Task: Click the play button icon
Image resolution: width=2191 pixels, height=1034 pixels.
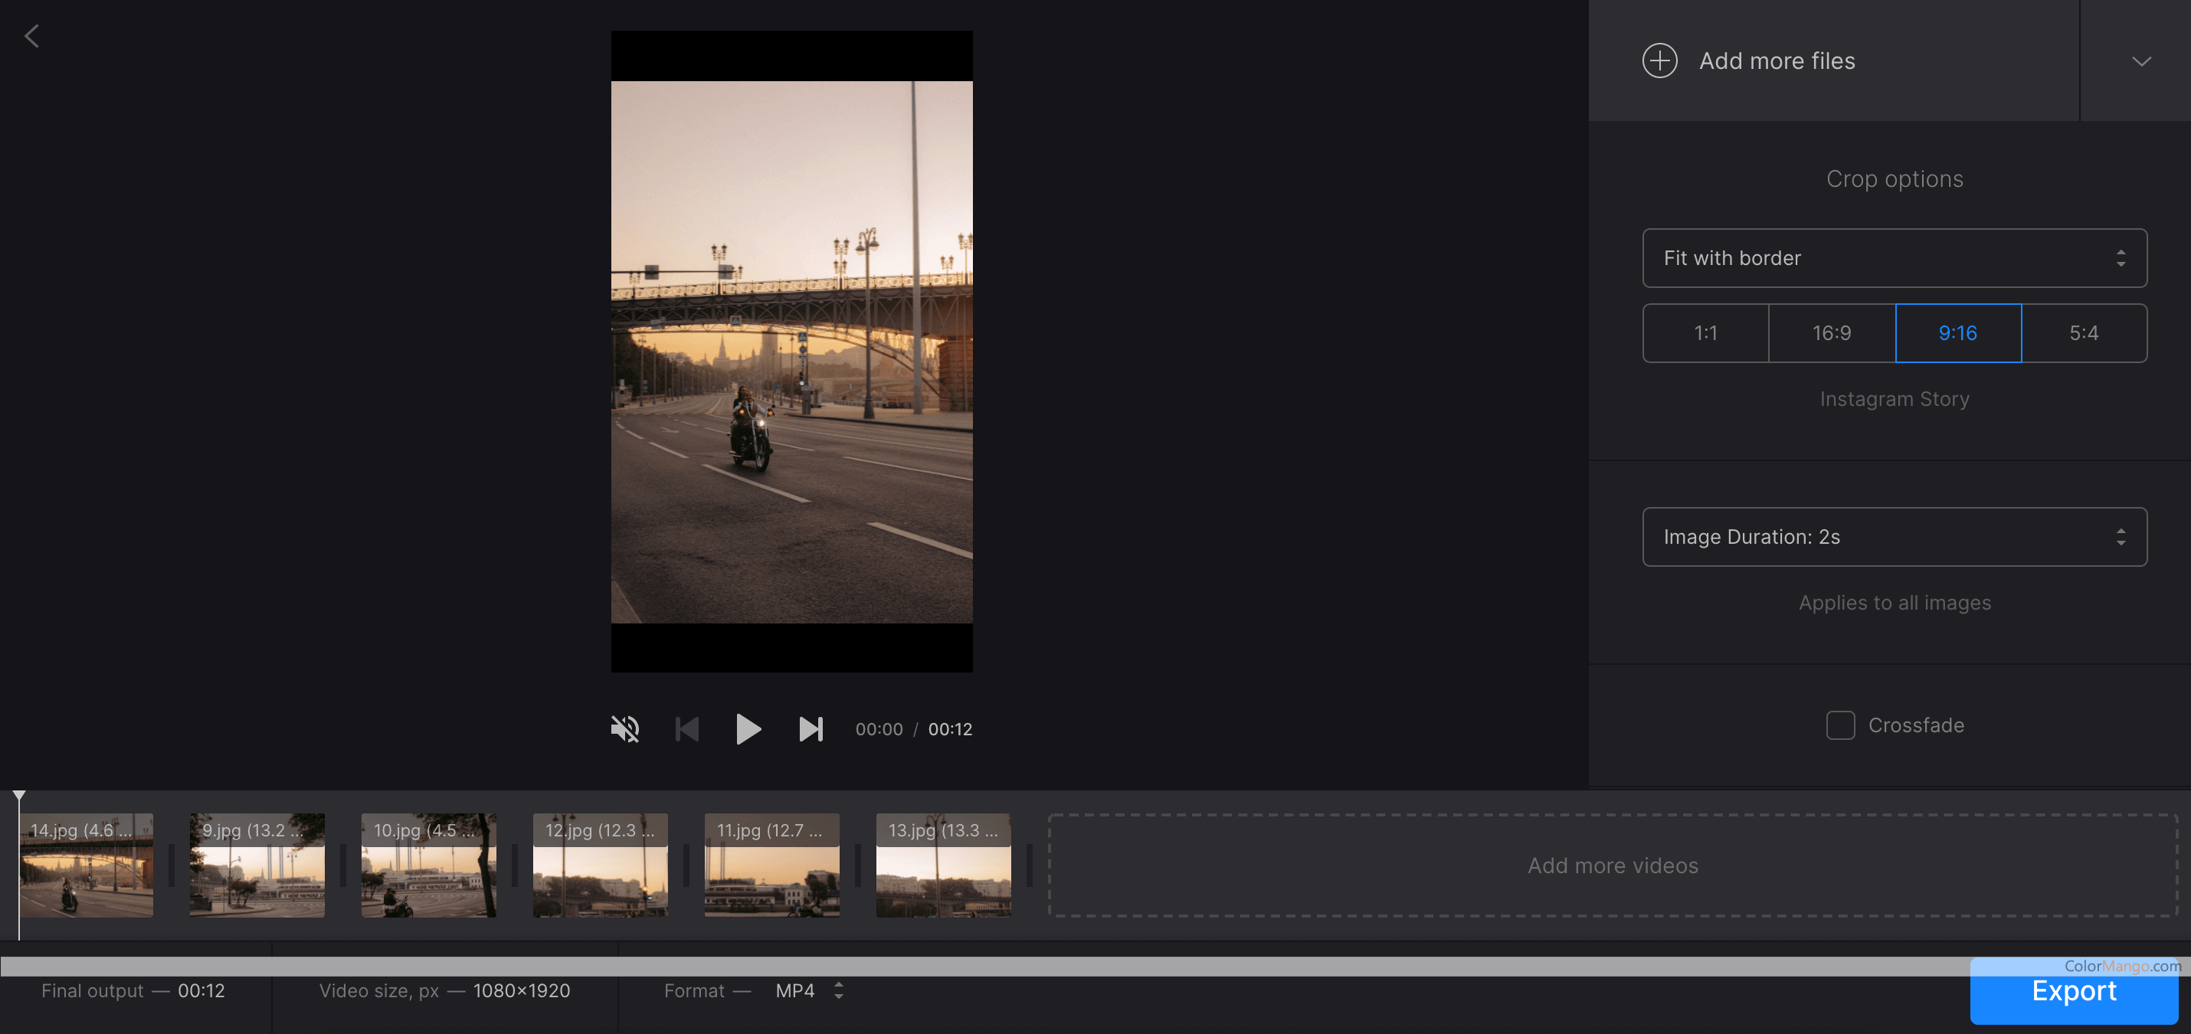Action: point(748,728)
